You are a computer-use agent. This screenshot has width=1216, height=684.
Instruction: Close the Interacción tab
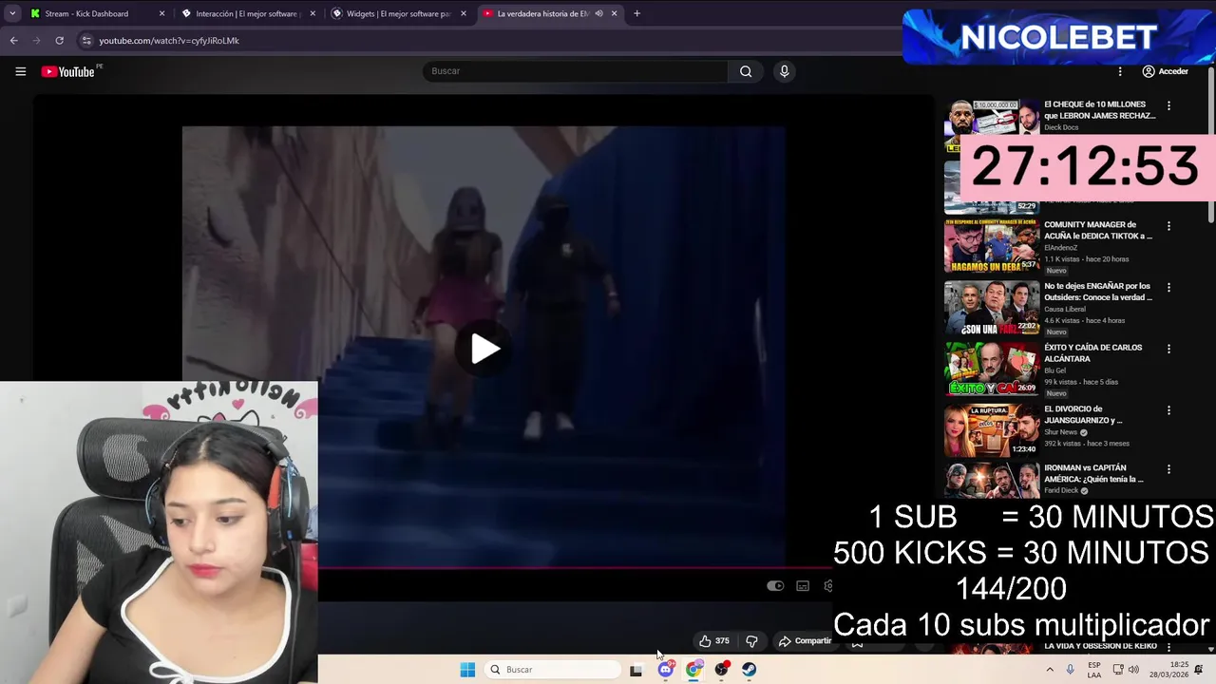313,13
